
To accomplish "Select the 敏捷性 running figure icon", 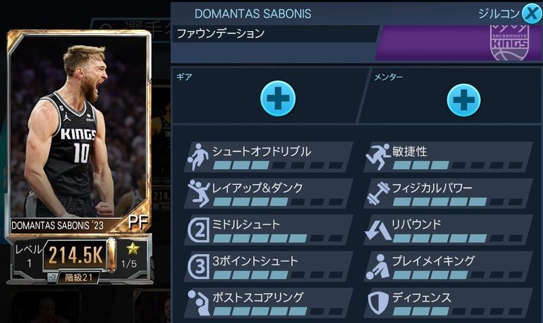I will 378,157.
